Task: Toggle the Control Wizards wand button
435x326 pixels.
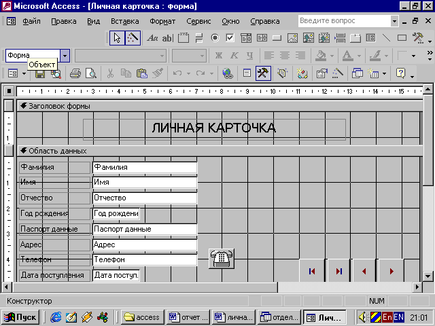Action: [133, 38]
